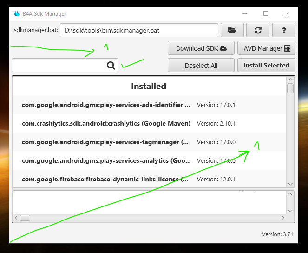Click Version: 2.10.1 text in crashlytics row
The image size is (308, 253).
click(x=216, y=123)
